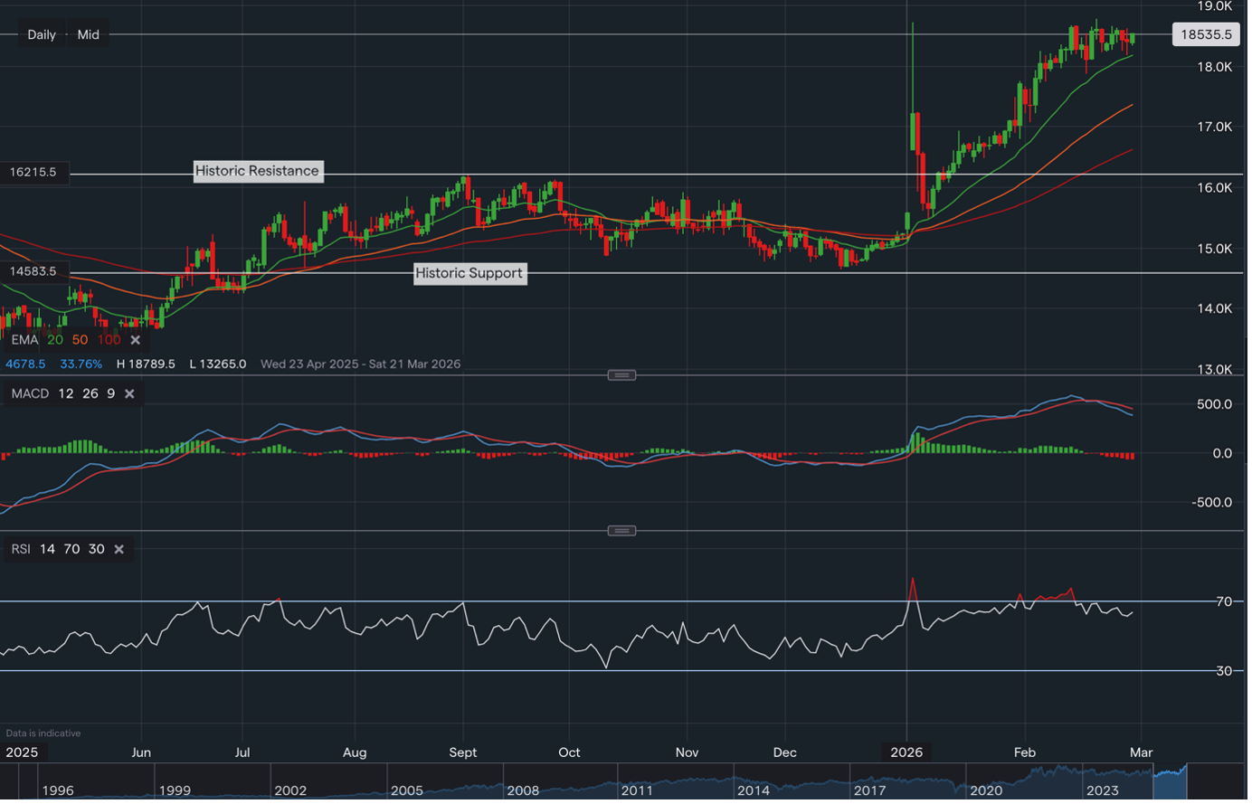
Task: Open the EMA indicator settings label
Action: [24, 340]
